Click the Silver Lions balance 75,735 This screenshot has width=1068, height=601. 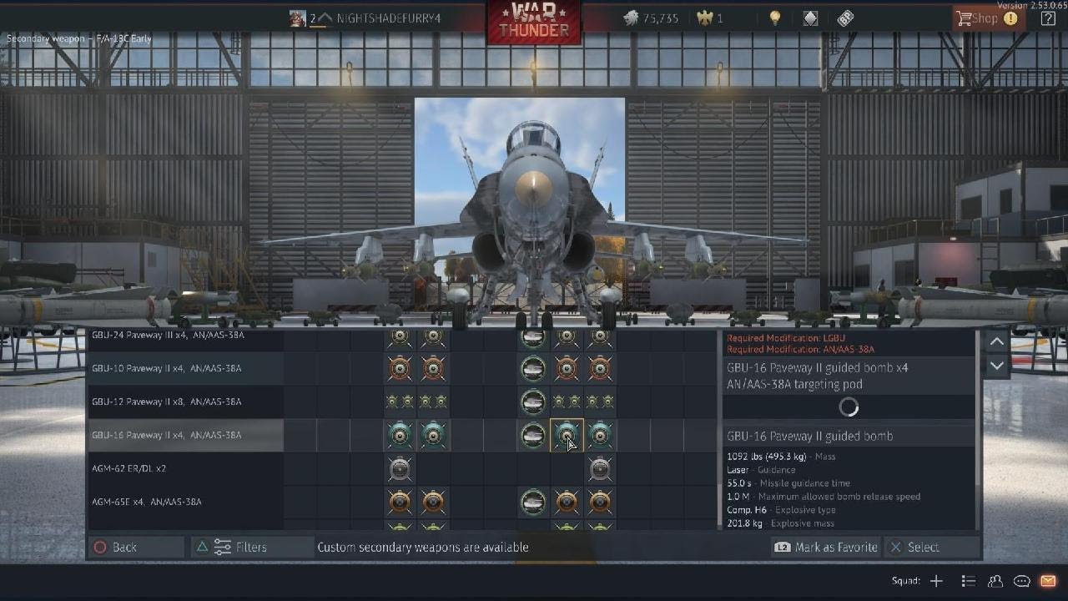click(651, 18)
